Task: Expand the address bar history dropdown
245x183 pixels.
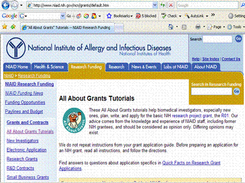Action: [x=155, y=5]
